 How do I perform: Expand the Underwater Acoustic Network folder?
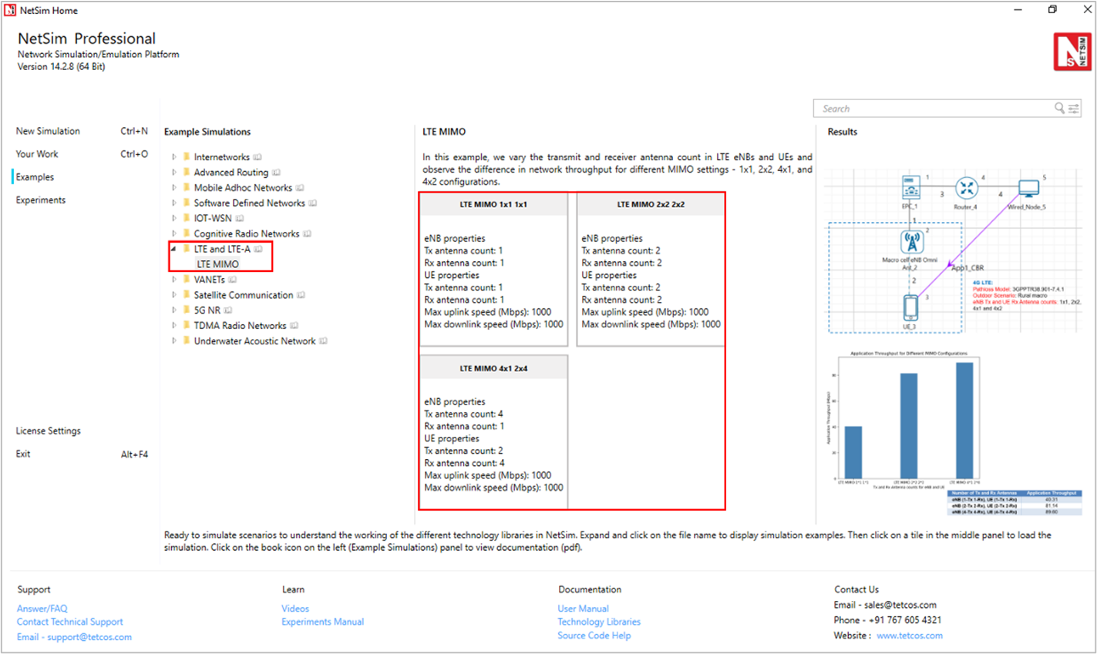(174, 341)
